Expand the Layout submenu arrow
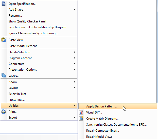This screenshot has height=140, width=158. [75, 88]
